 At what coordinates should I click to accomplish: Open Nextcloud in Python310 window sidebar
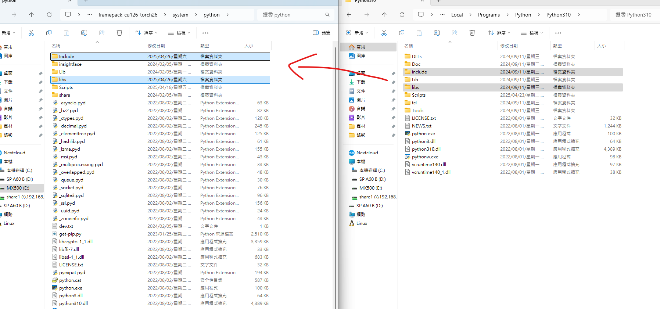367,153
